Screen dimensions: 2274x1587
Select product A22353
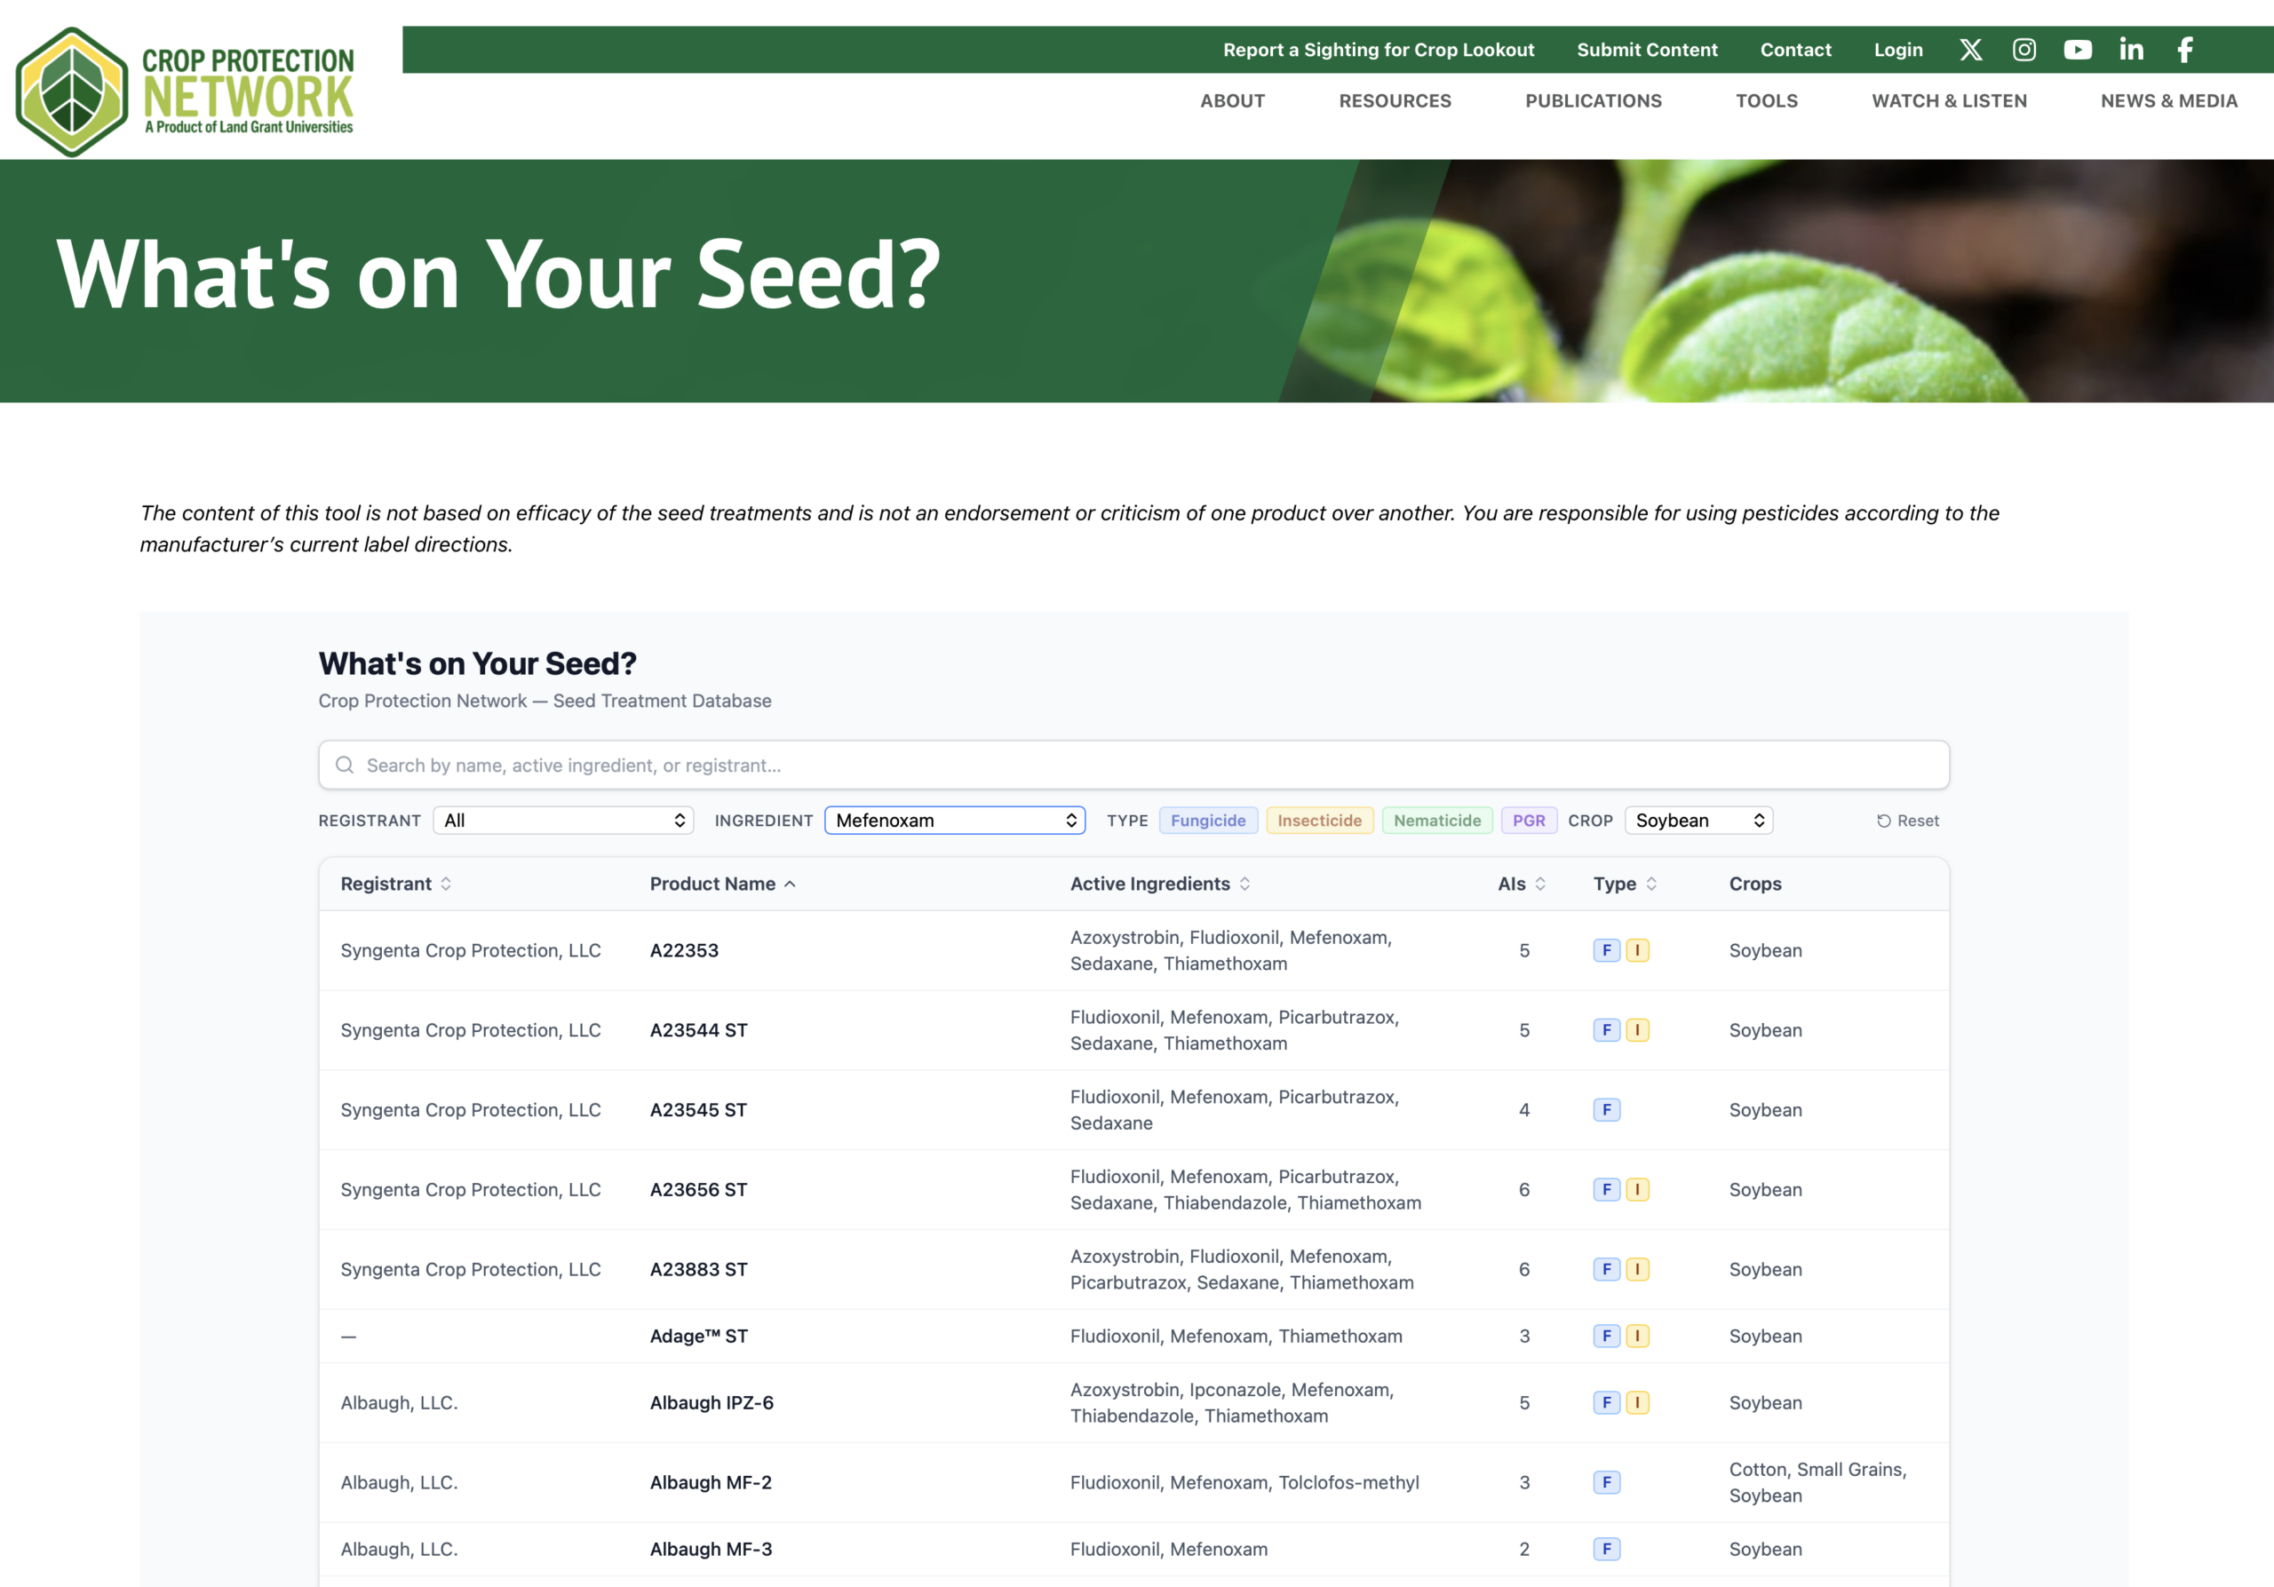[683, 949]
